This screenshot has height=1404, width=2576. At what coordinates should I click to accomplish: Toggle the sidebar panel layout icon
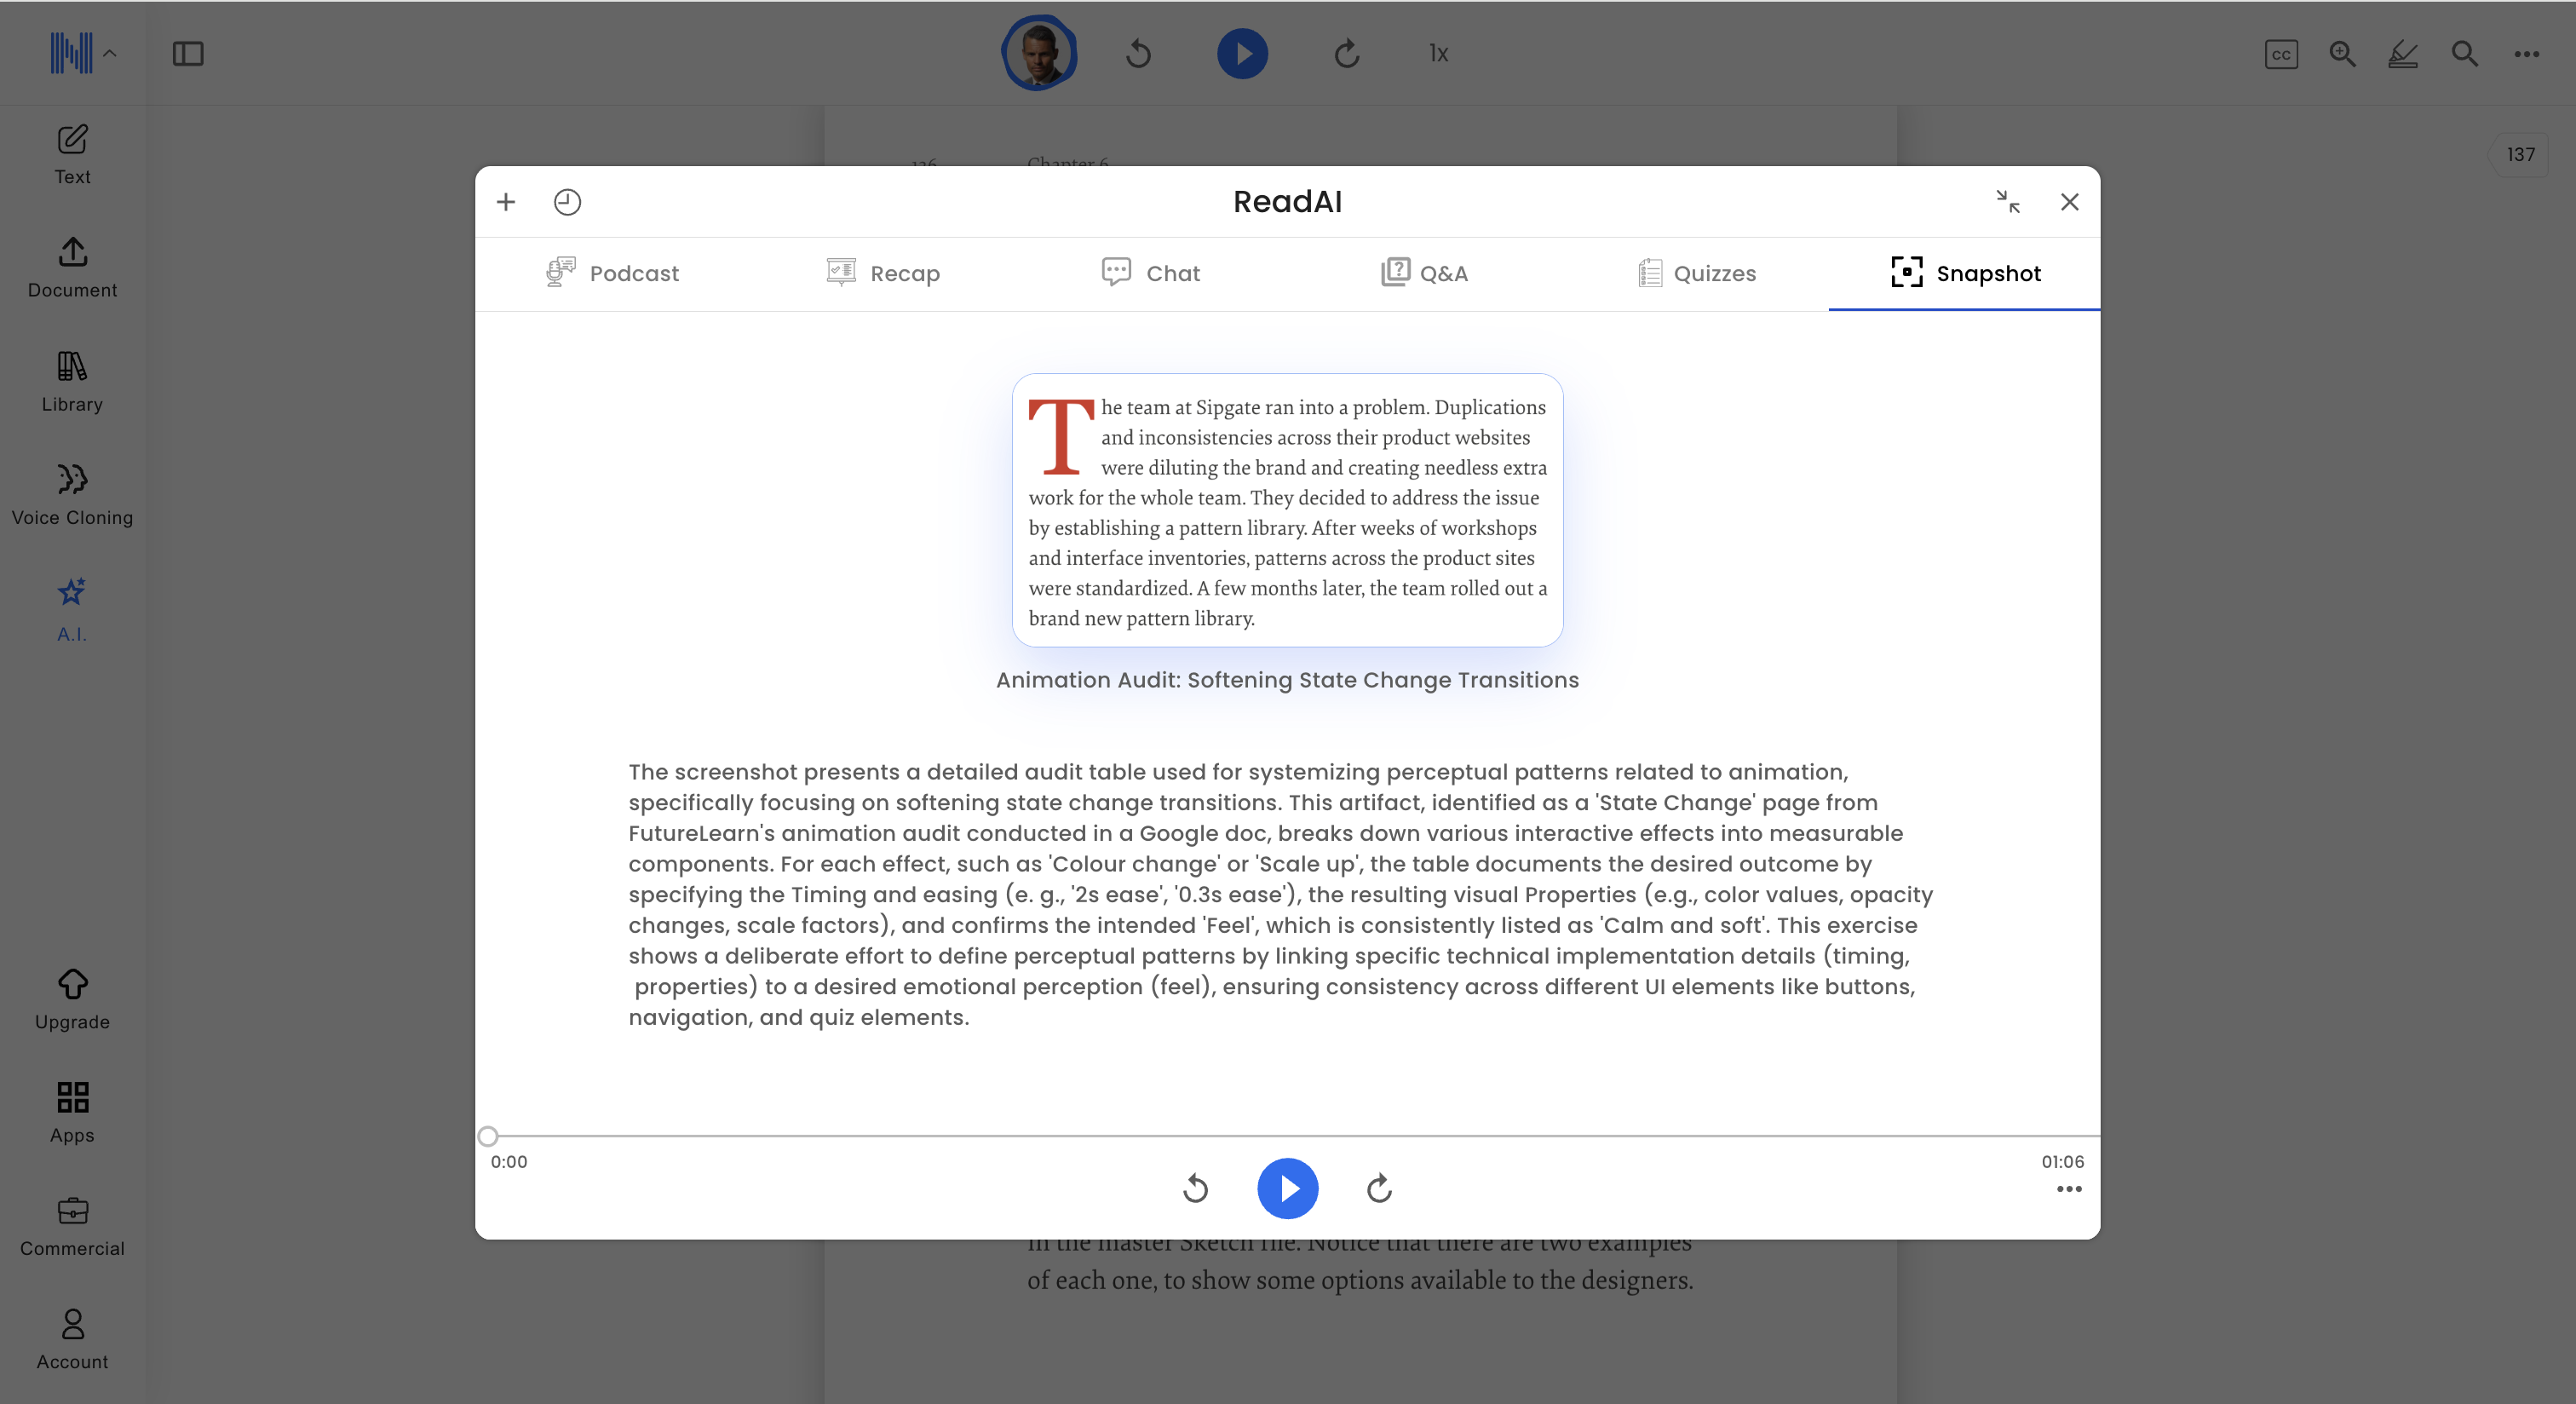[x=188, y=54]
